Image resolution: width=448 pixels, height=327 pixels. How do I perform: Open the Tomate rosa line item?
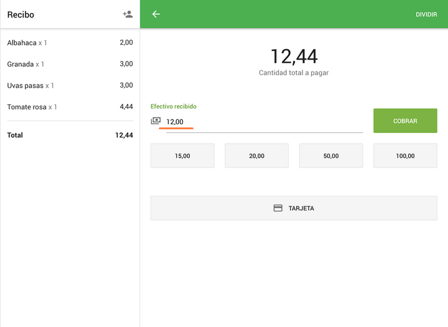point(70,107)
